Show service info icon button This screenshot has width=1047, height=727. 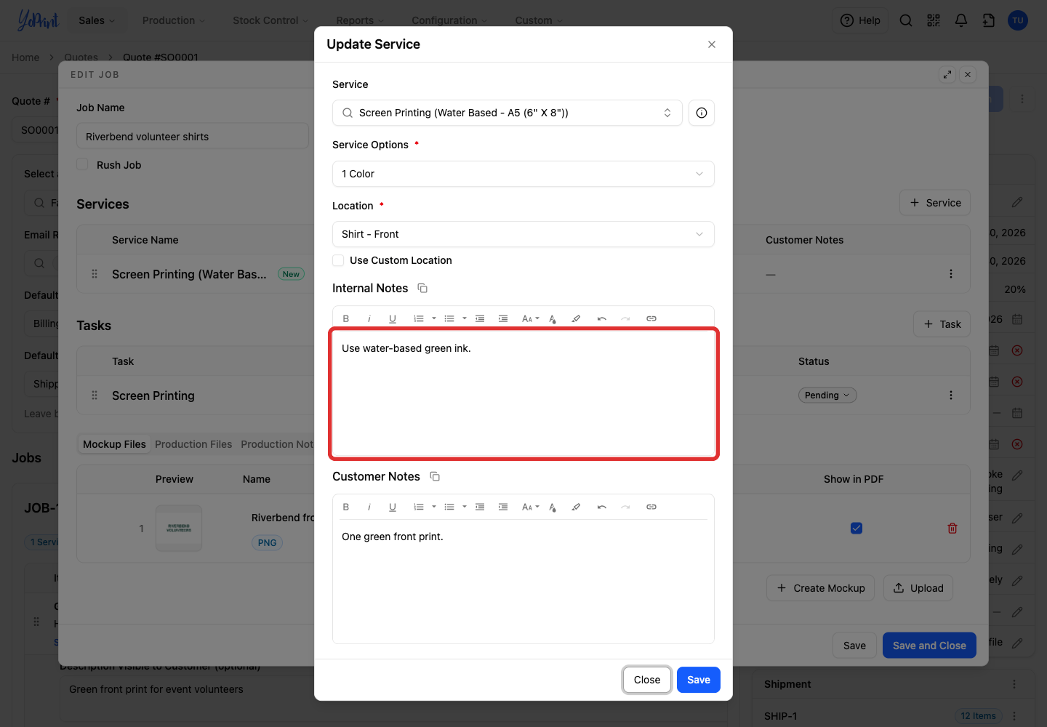click(x=702, y=113)
